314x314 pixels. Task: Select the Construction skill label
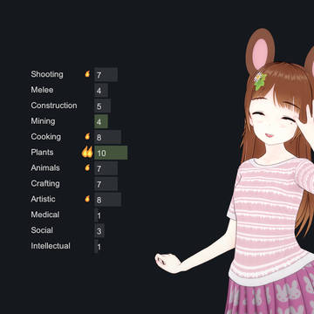pyautogui.click(x=54, y=106)
